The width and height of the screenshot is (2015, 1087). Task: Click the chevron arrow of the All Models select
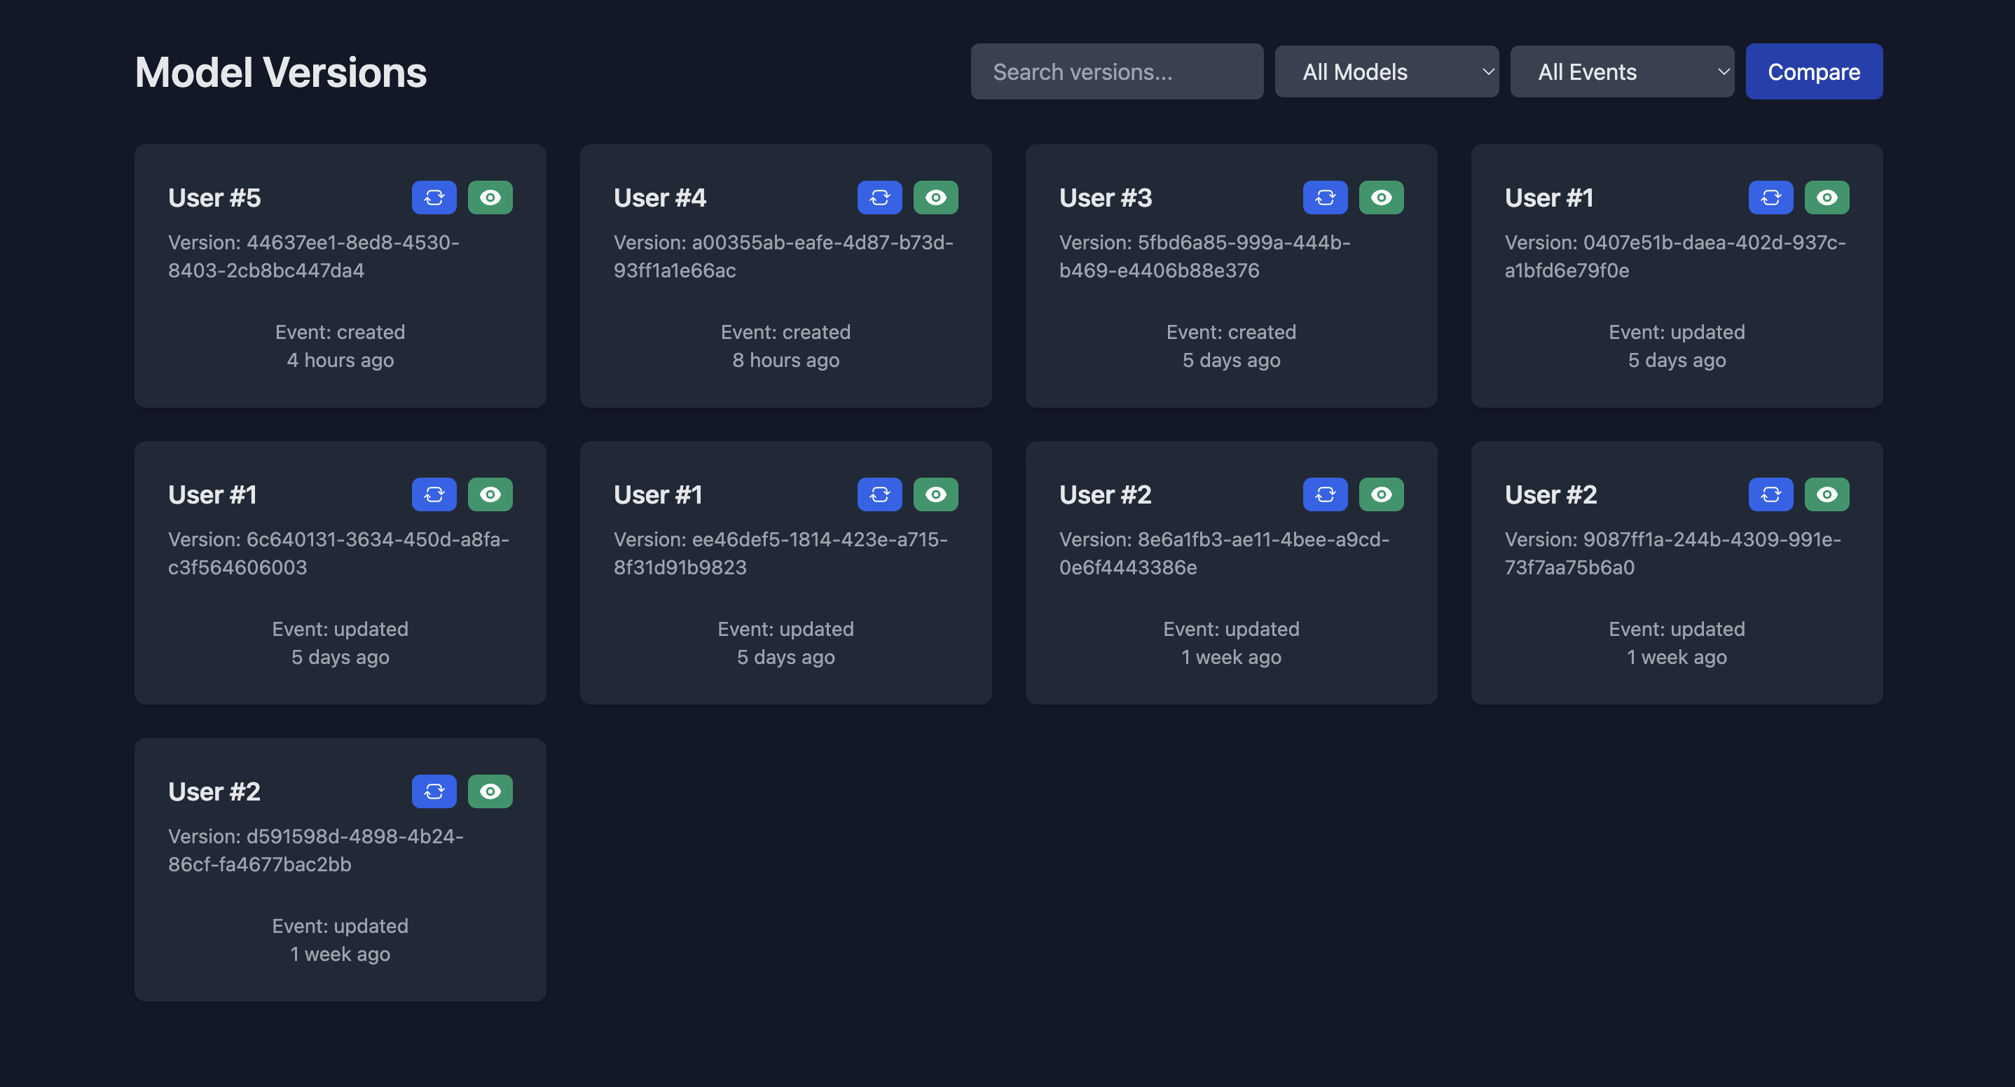pyautogui.click(x=1487, y=72)
